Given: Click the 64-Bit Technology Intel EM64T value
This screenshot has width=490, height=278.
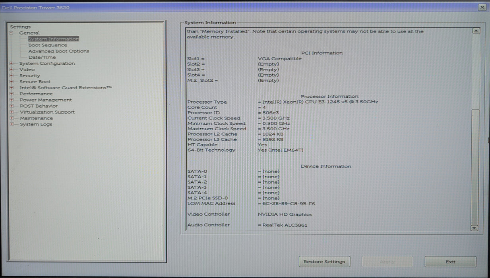Looking at the screenshot, I should 281,150.
